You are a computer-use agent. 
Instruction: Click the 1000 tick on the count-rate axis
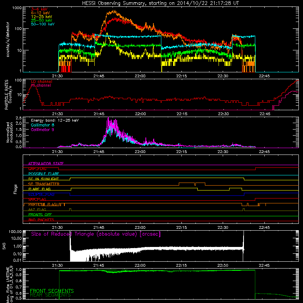tap(17, 8)
